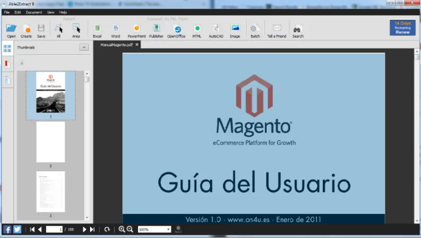The width and height of the screenshot is (421, 238).
Task: Use the Select Area tool
Action: tap(76, 30)
